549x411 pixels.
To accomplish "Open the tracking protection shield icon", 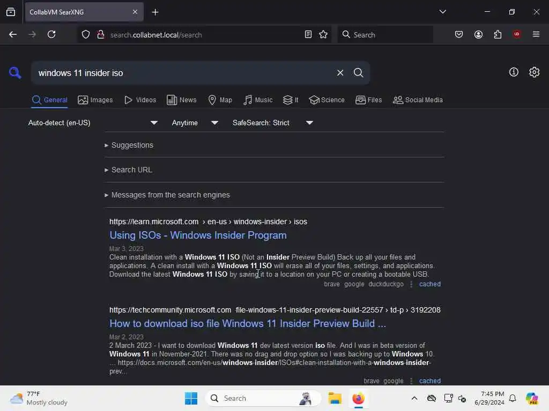I will click(86, 34).
